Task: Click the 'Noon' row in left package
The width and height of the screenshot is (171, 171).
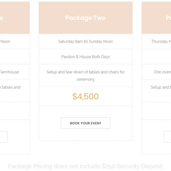Action: [15, 41]
